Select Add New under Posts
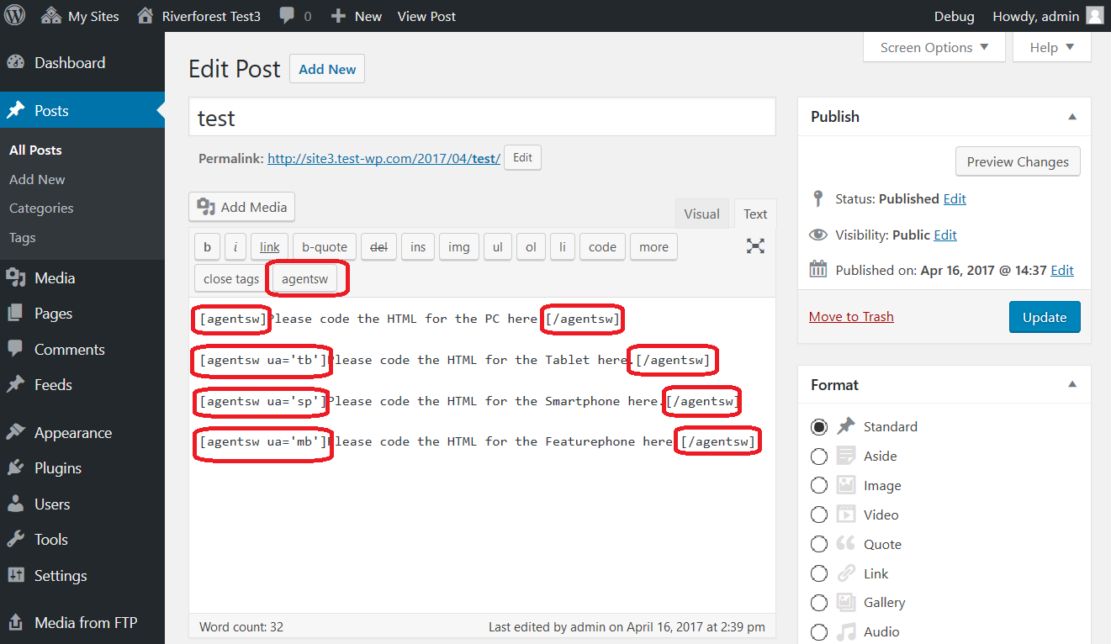 pyautogui.click(x=37, y=179)
